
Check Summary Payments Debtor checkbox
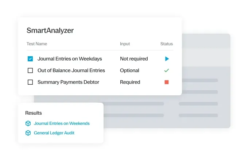[30, 82]
